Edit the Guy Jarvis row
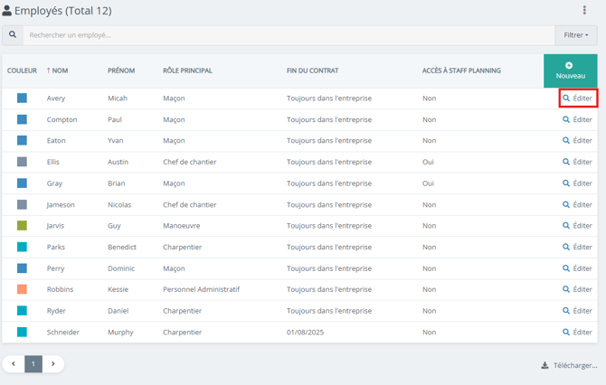The height and width of the screenshot is (385, 606). tap(577, 226)
